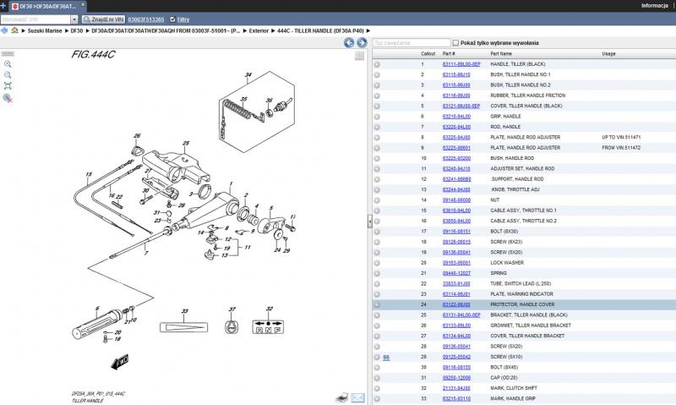Screen dimensions: 676x405
Task: Go to the previous figure arrow
Action: (349, 43)
